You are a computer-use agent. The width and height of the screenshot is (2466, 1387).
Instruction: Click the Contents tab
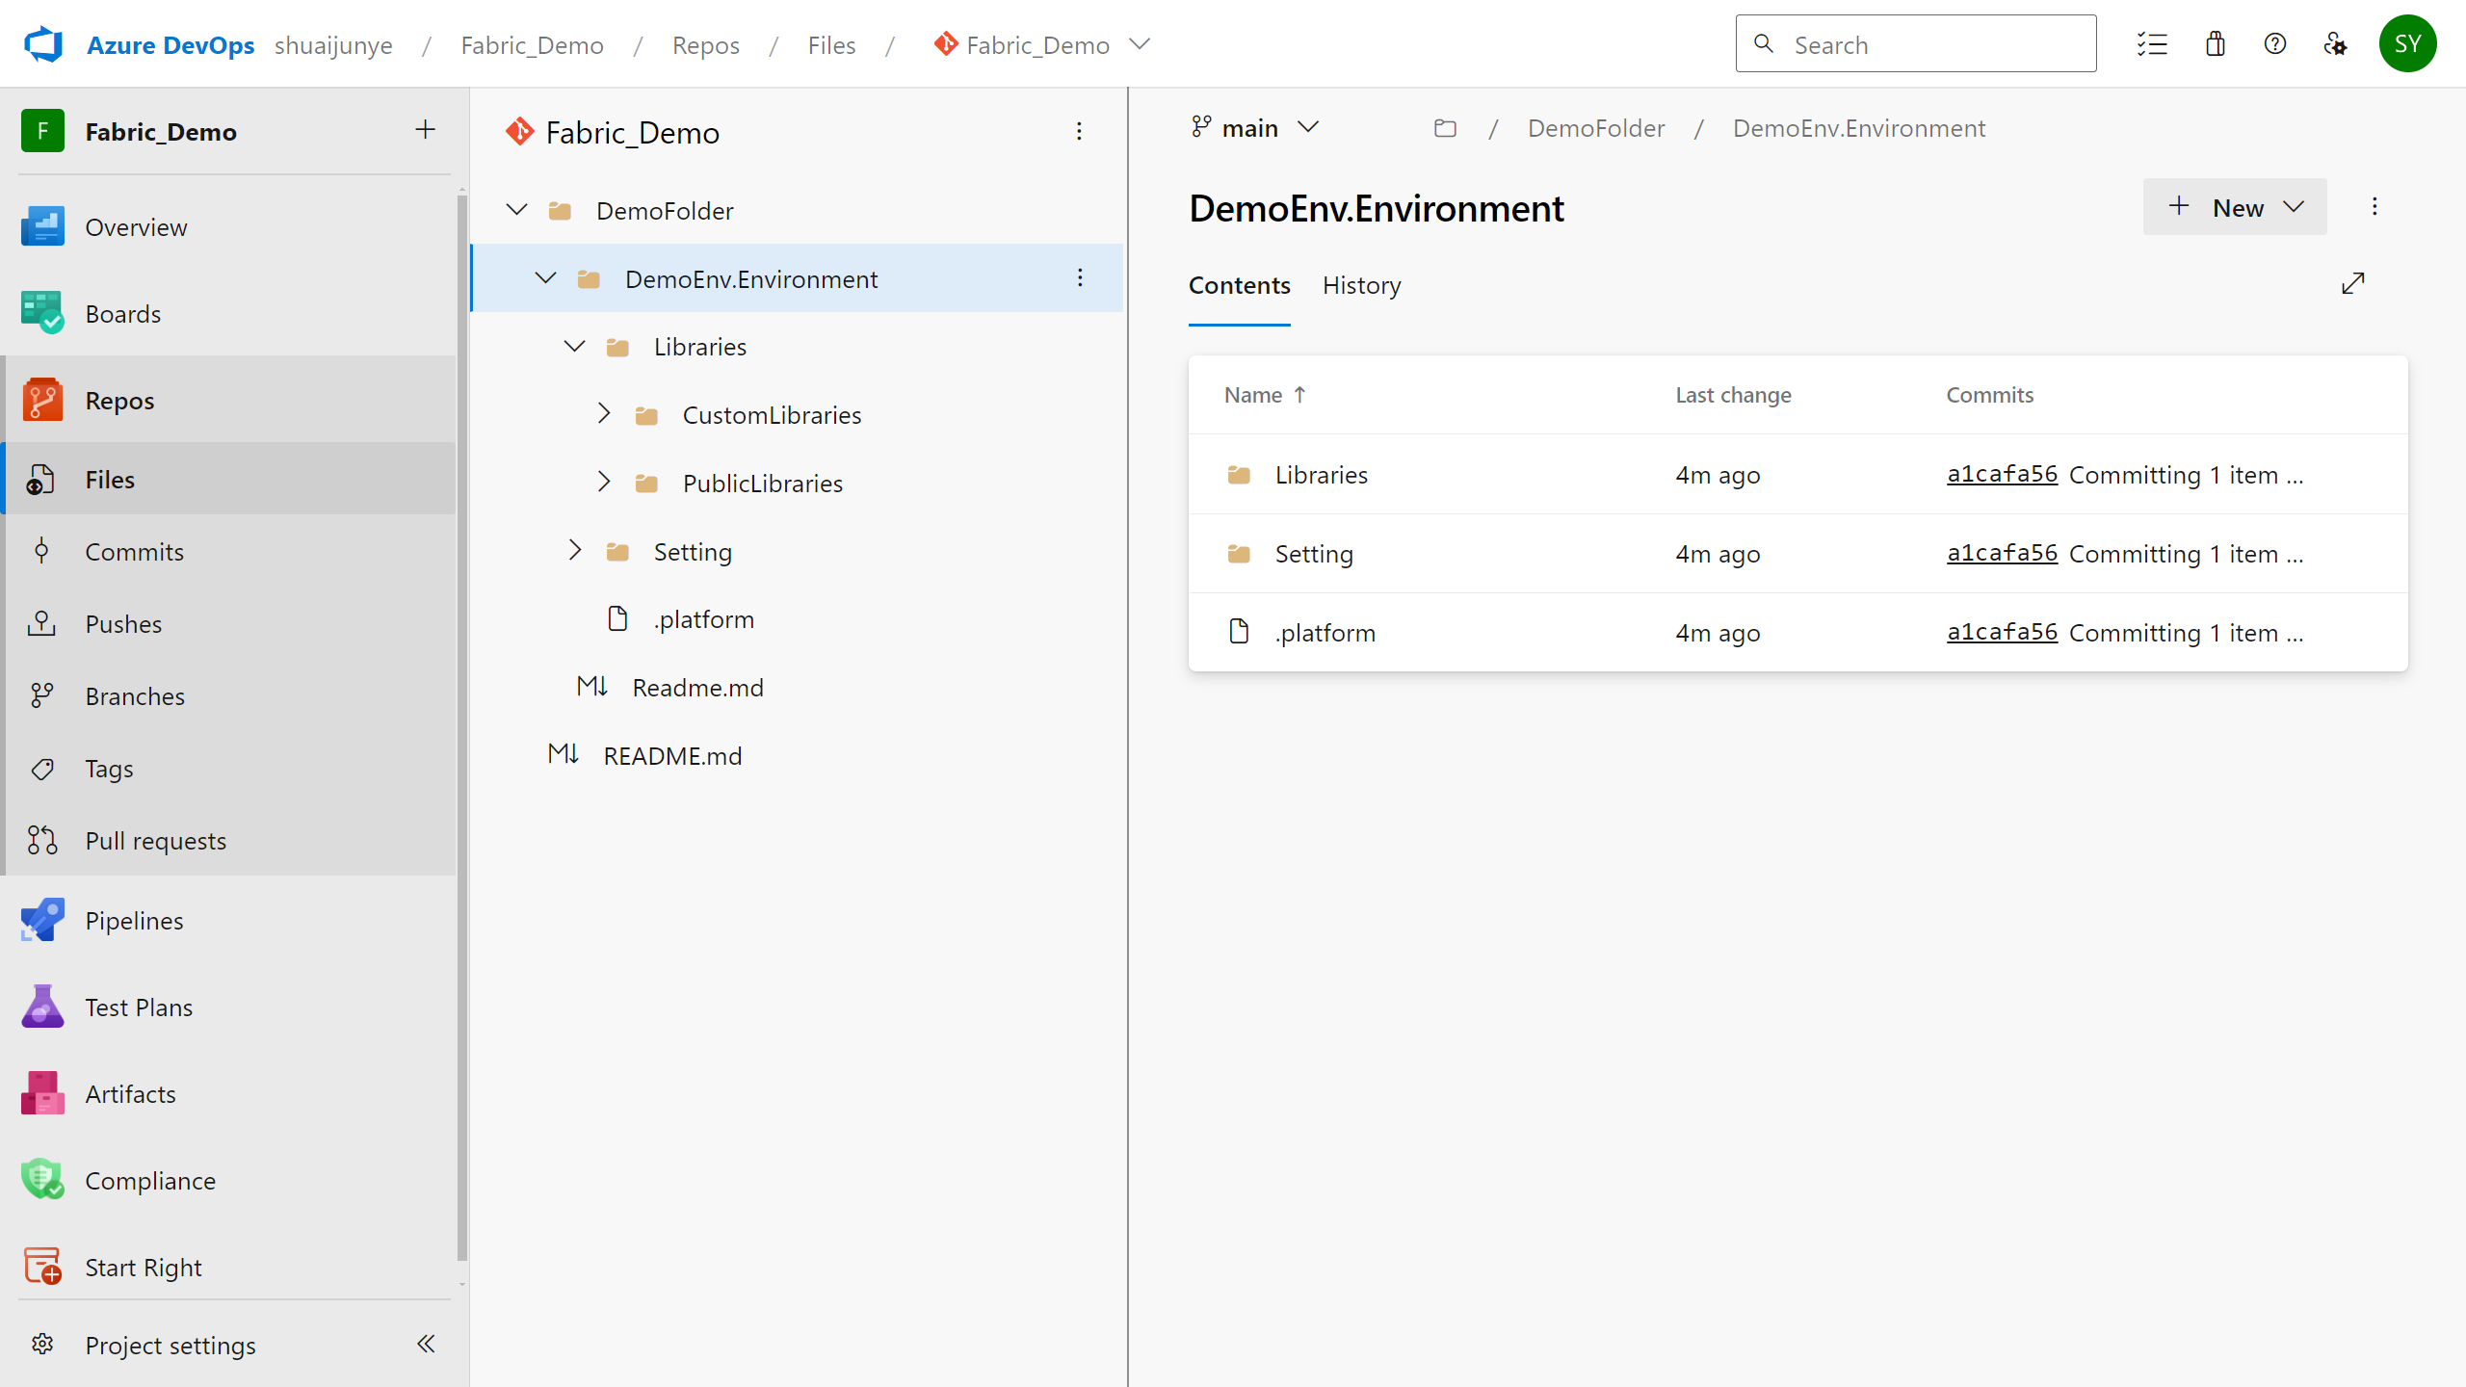tap(1240, 283)
